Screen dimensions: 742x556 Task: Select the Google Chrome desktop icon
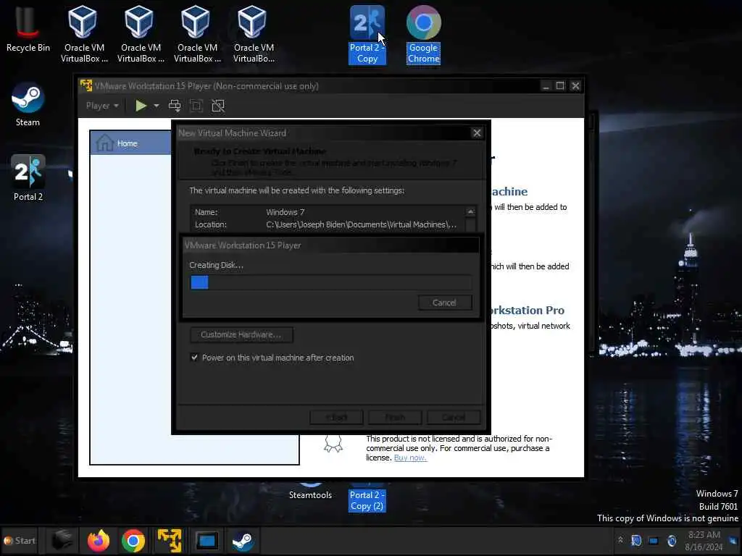423,35
